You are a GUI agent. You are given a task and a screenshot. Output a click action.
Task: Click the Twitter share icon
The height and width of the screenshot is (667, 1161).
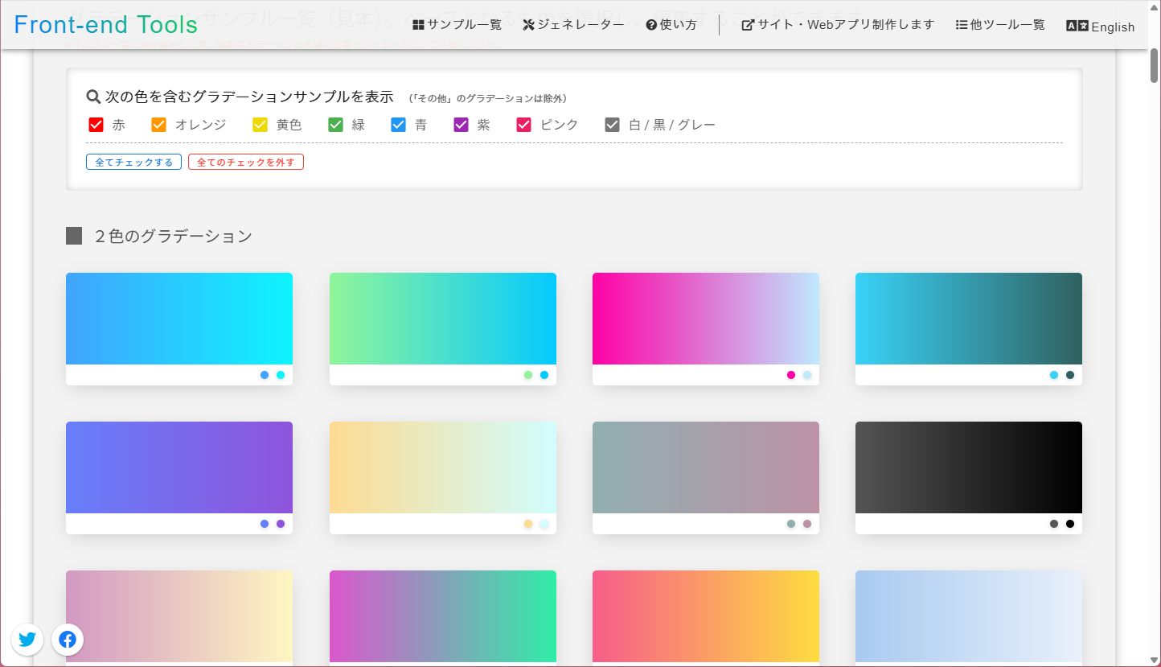(27, 640)
